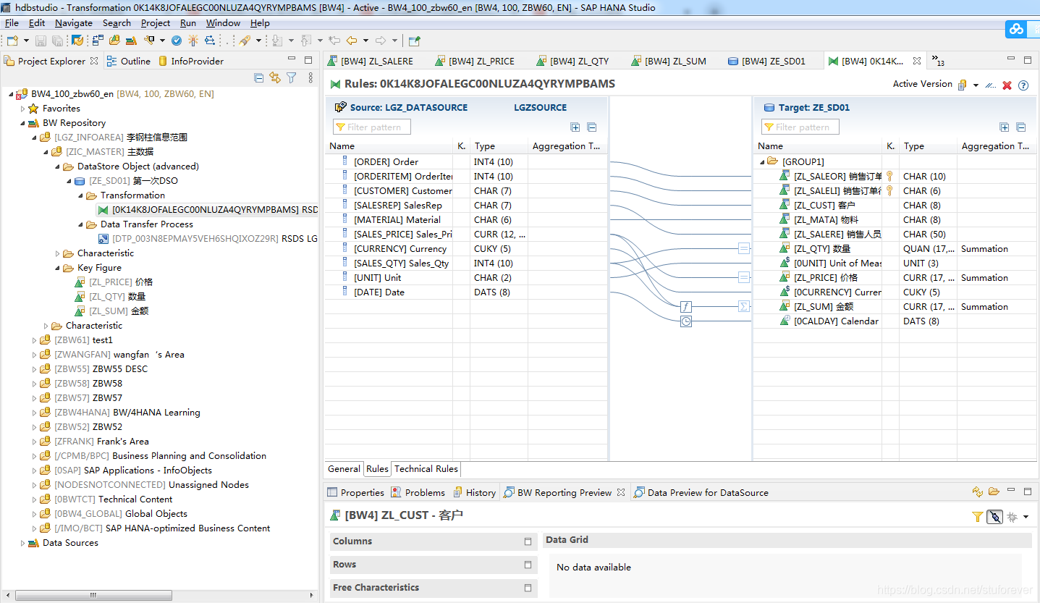Click the pin editor icon in main toolbar

pyautogui.click(x=414, y=41)
